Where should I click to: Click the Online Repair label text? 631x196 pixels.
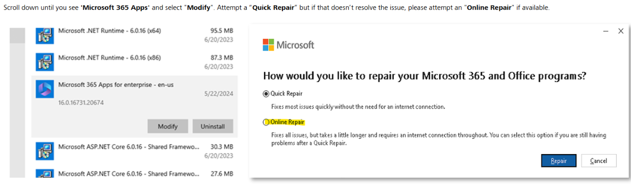[287, 122]
